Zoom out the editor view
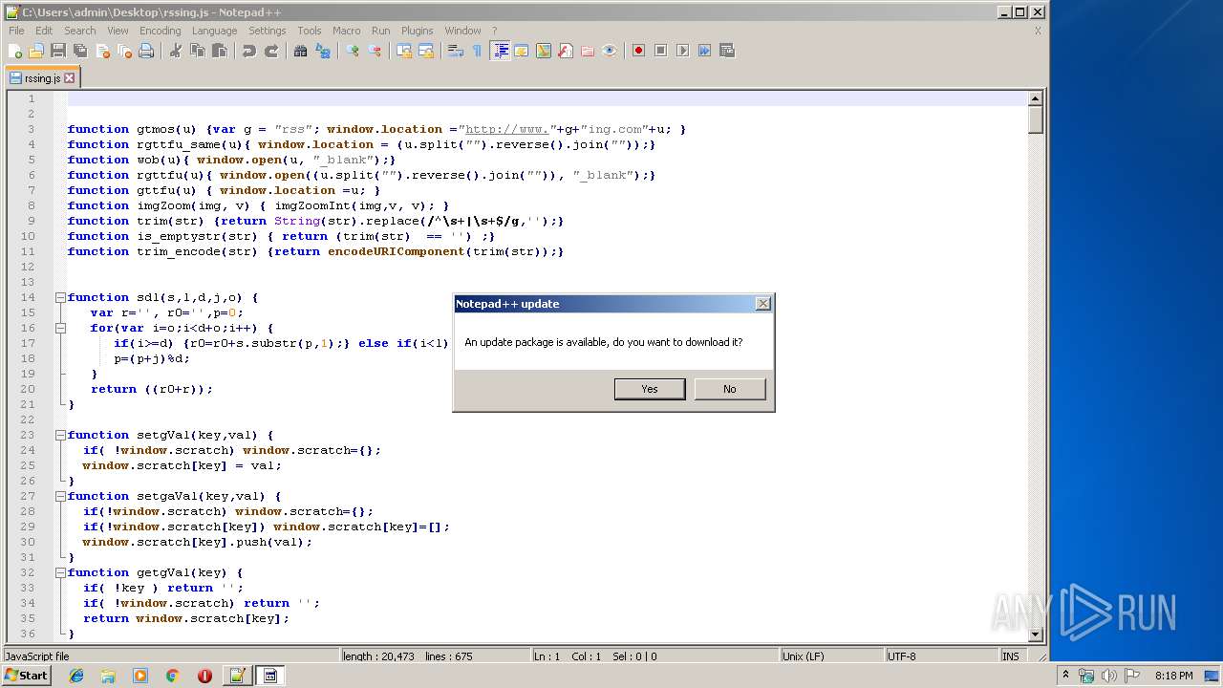Screen dimensions: 1223x688 [x=375, y=51]
